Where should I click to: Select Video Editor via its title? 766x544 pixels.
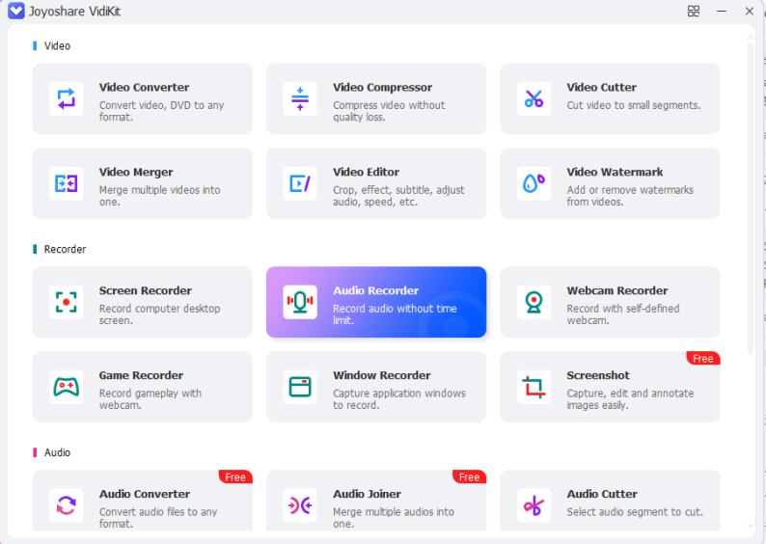point(366,173)
